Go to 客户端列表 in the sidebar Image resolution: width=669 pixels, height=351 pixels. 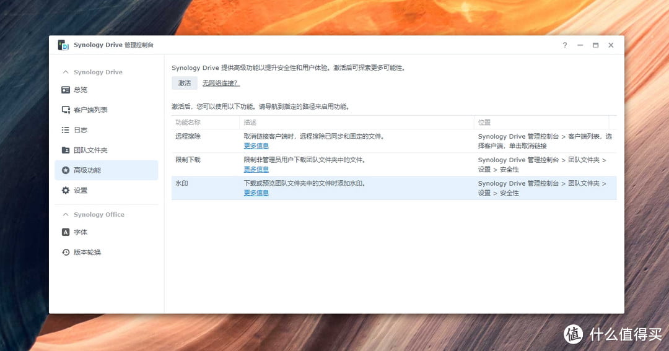[107, 110]
